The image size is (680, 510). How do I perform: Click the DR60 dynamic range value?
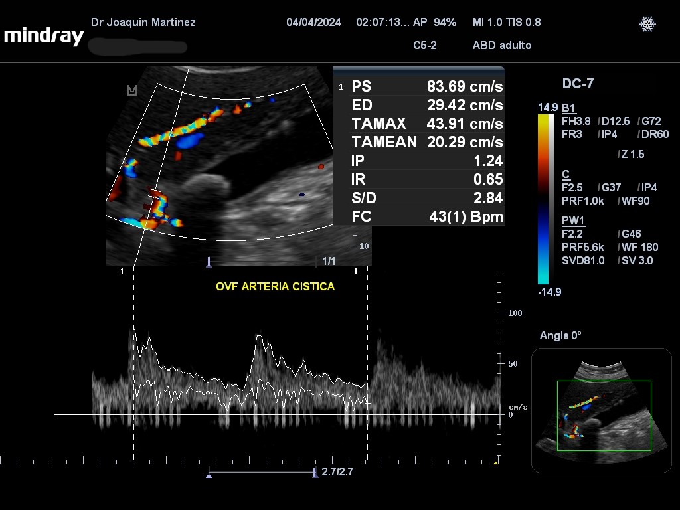click(x=655, y=134)
